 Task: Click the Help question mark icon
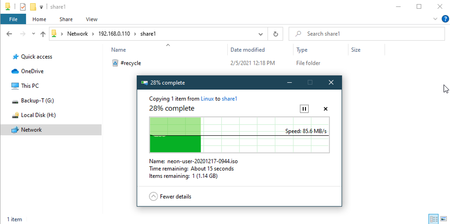(x=445, y=19)
